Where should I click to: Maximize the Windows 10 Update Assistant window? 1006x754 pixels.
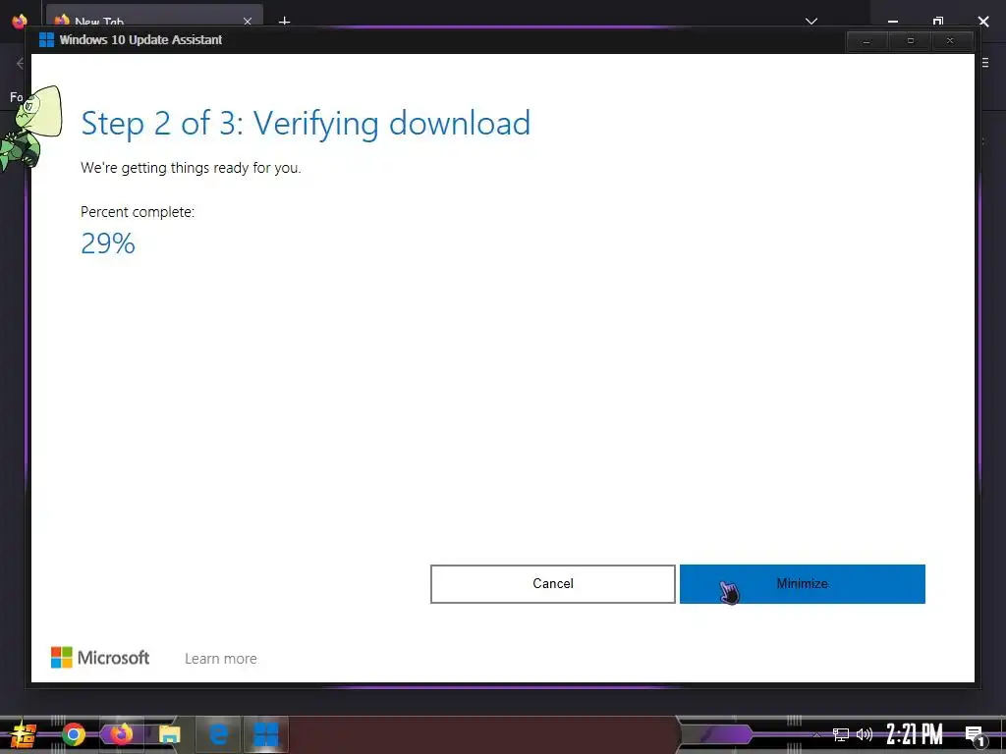910,40
